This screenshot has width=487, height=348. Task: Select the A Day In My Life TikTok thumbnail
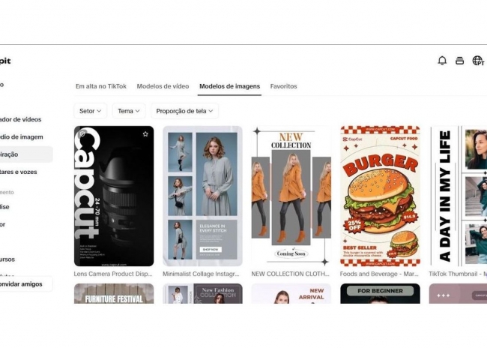(x=458, y=196)
